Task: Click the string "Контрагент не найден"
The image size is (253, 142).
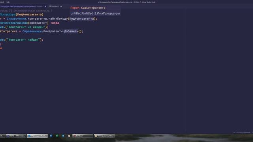Action: (27, 27)
